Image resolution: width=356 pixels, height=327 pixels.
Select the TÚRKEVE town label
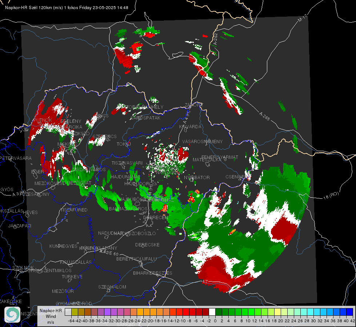(72, 277)
